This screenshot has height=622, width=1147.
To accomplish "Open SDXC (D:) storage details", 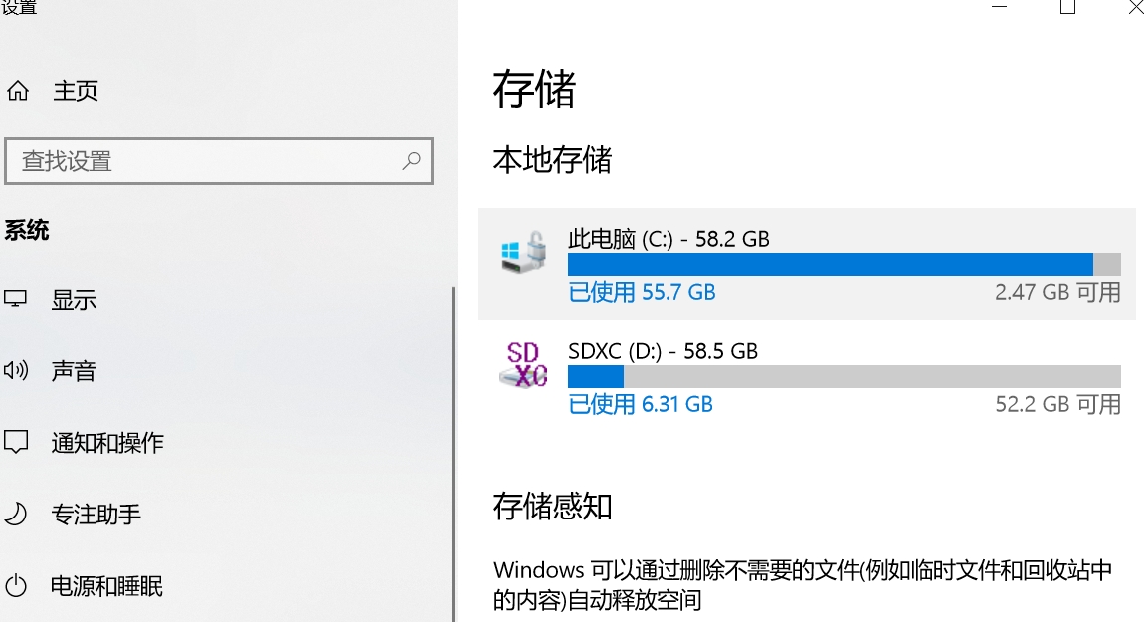I will coord(663,351).
